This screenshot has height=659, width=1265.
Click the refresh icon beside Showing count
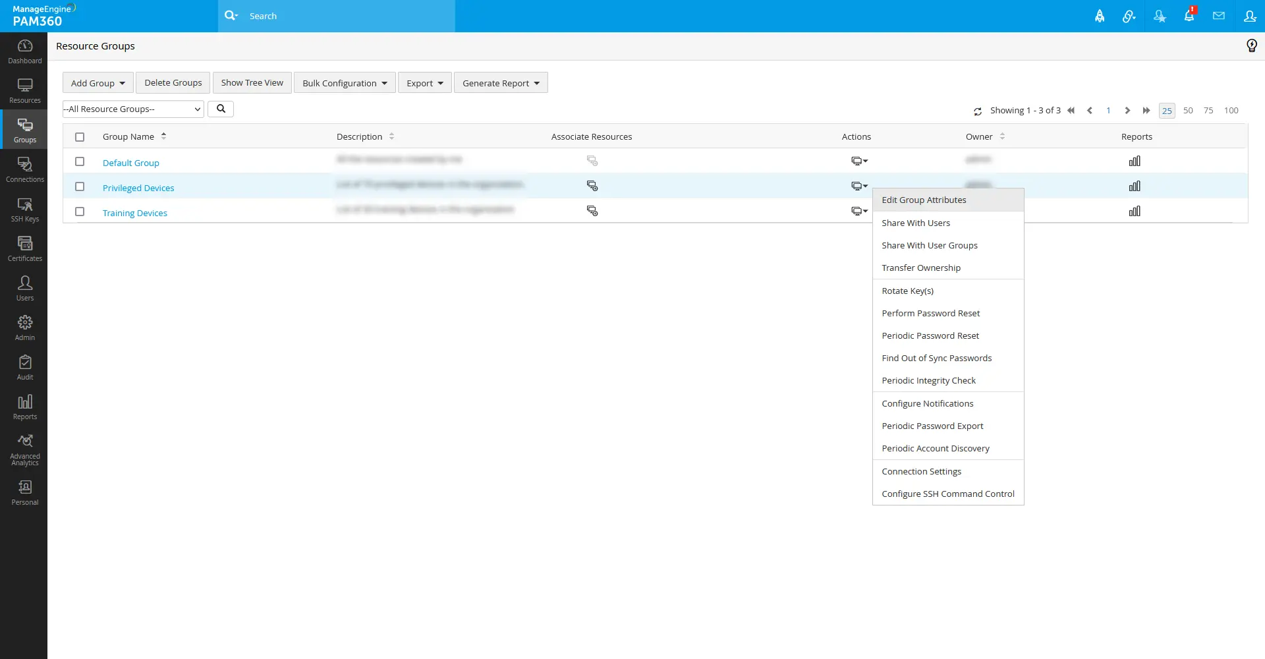(x=978, y=111)
